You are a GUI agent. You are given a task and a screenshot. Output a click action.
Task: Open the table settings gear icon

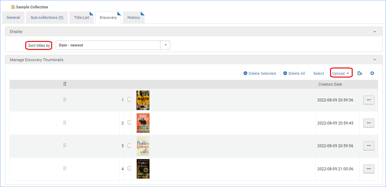372,73
